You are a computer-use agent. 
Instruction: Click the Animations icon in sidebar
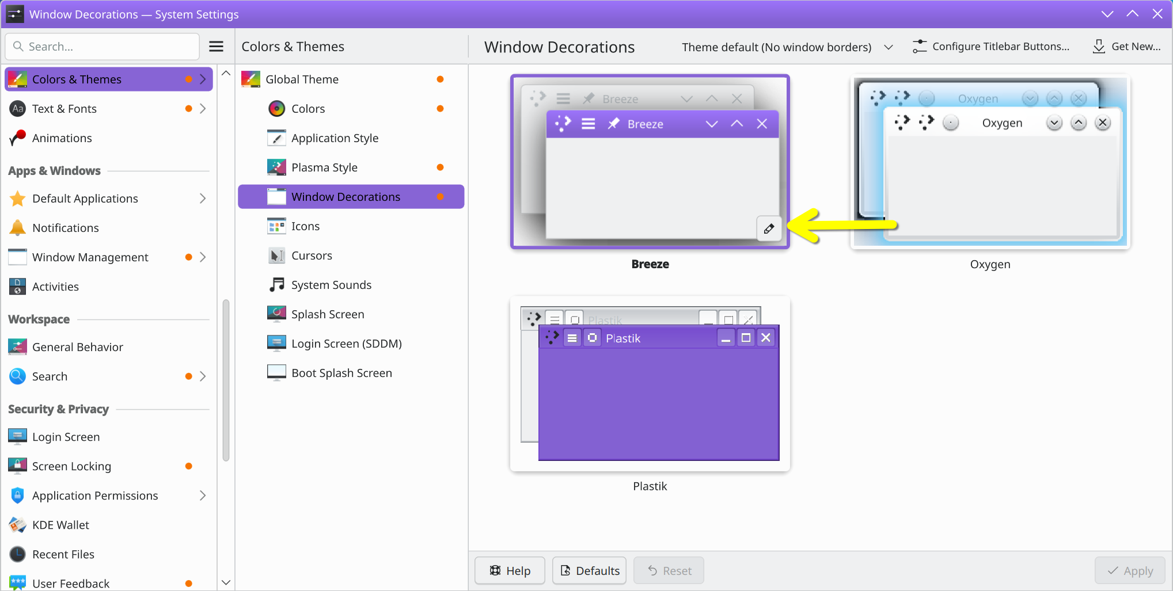click(18, 138)
